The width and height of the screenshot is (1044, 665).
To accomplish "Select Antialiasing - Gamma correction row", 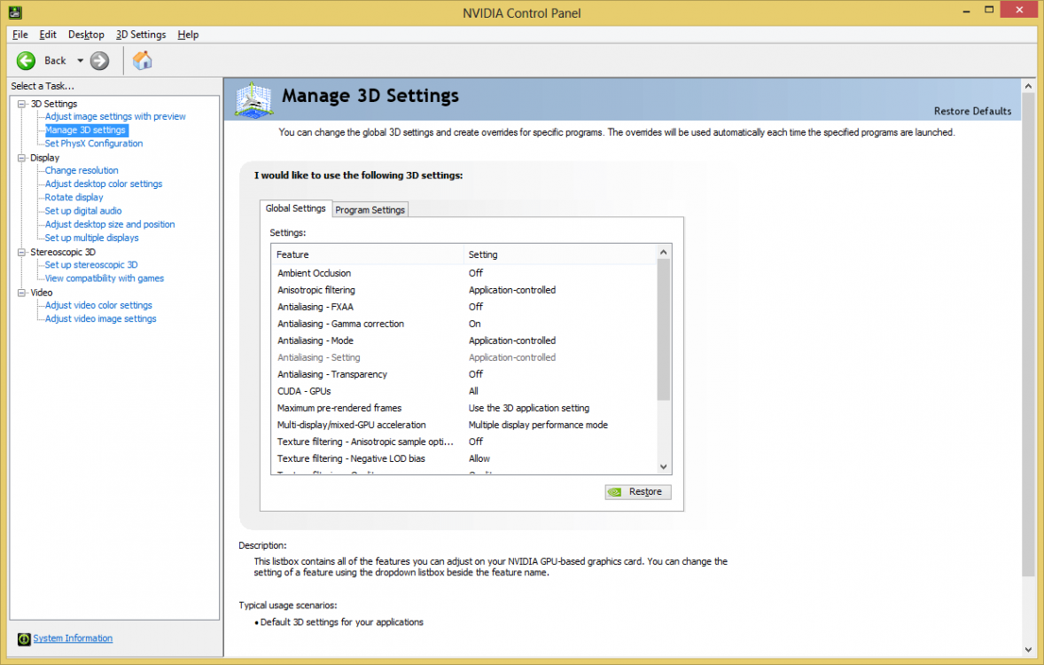I will point(464,324).
